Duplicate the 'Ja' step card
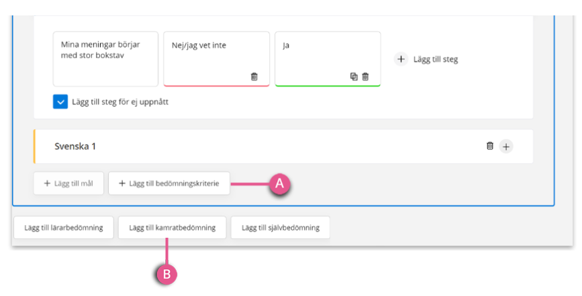582x296 pixels. coord(354,77)
